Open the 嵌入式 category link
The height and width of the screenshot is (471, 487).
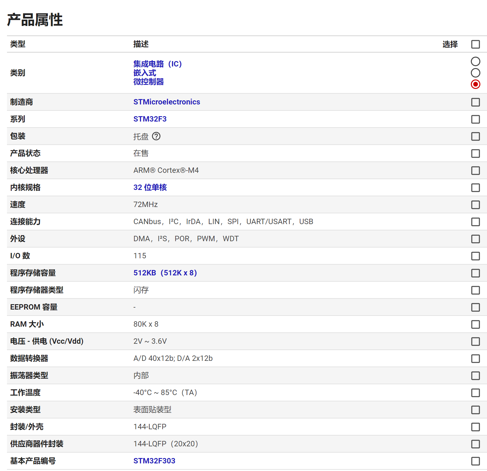click(x=145, y=73)
